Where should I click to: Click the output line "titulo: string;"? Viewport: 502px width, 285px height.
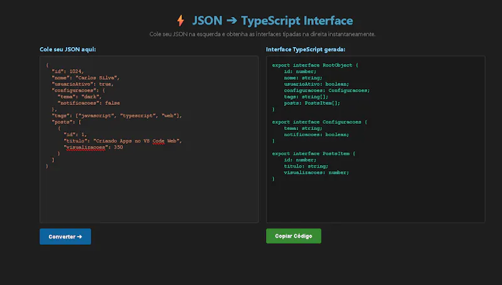click(306, 166)
